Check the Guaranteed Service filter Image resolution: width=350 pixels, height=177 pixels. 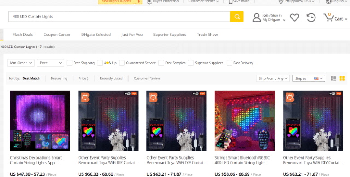point(122,63)
